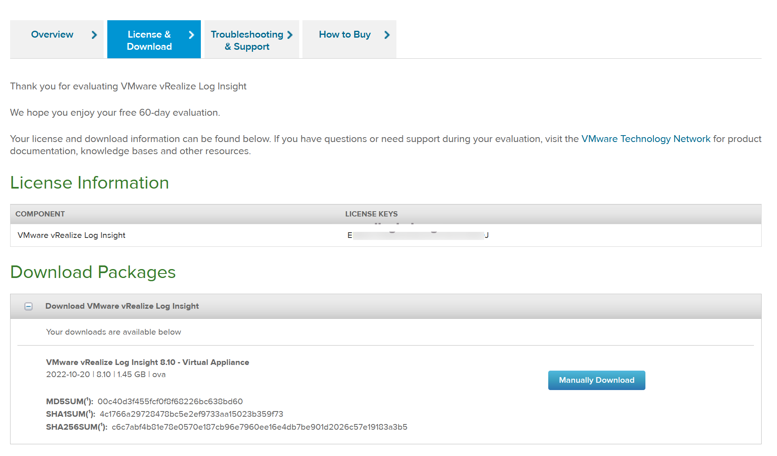Select the License & Download tab label
Viewport: 777px width, 456px height.
click(149, 40)
